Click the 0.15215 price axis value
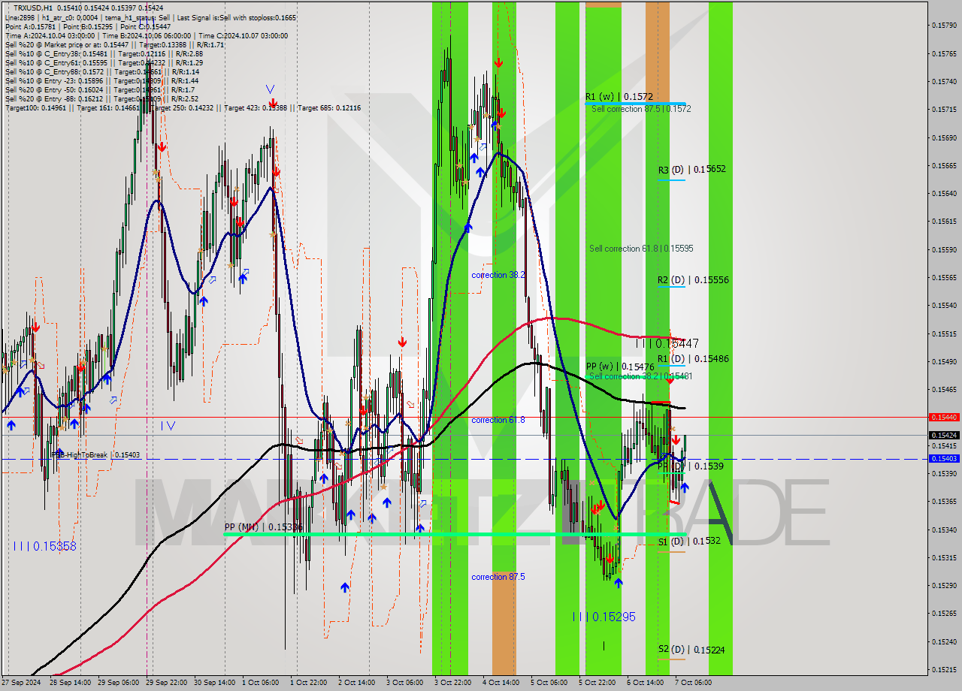The height and width of the screenshot is (691, 962). pyautogui.click(x=943, y=669)
